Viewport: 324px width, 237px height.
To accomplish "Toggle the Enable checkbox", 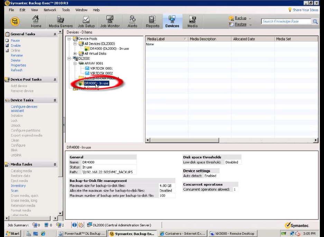I will click(7, 46).
